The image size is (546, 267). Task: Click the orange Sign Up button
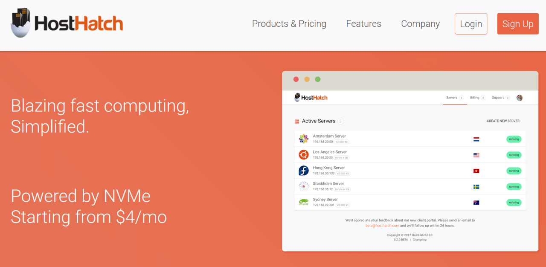[x=518, y=24]
